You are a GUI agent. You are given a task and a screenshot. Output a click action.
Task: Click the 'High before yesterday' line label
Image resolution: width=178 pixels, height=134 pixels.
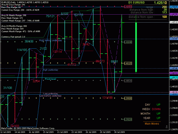[x=50, y=40]
